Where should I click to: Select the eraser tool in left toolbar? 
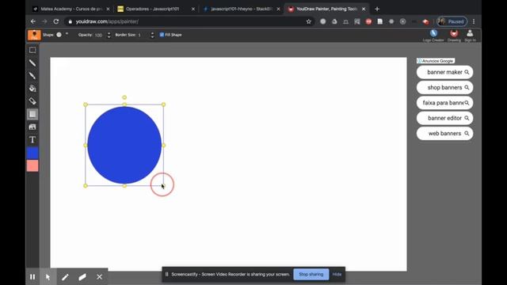coord(32,101)
